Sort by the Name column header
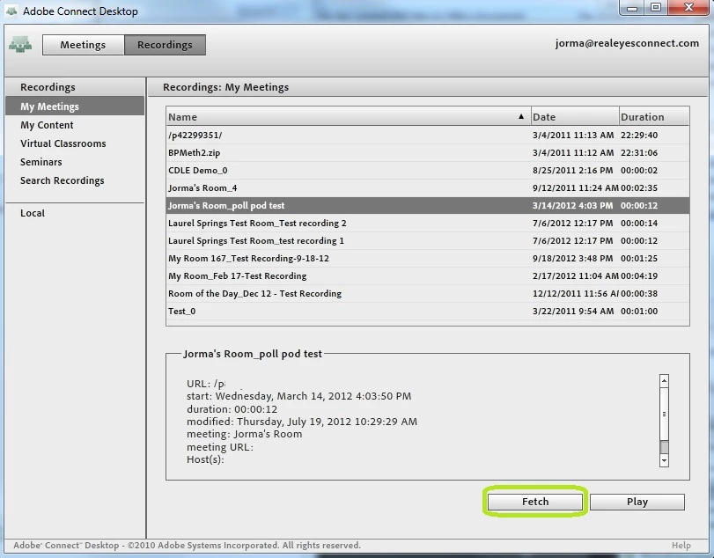 pos(349,117)
